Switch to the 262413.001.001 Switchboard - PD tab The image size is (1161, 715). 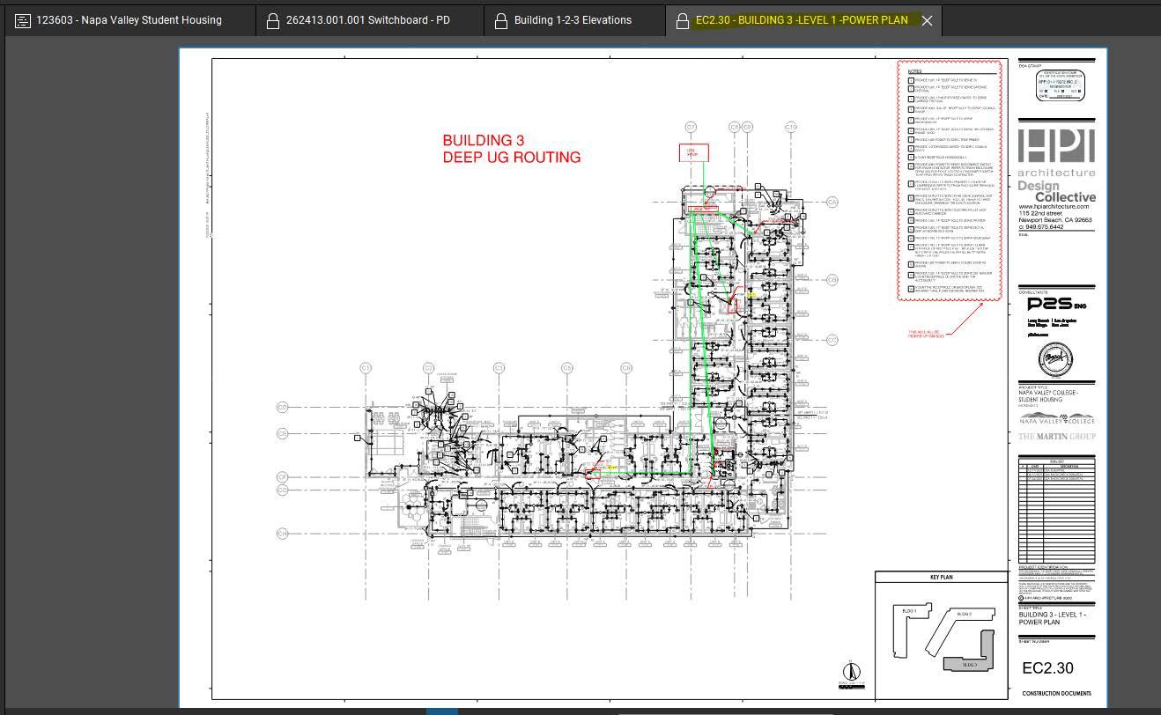point(368,20)
